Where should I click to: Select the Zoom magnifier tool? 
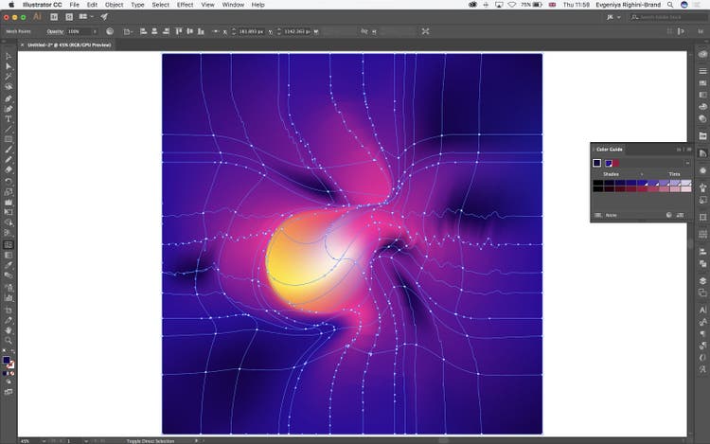click(x=9, y=340)
